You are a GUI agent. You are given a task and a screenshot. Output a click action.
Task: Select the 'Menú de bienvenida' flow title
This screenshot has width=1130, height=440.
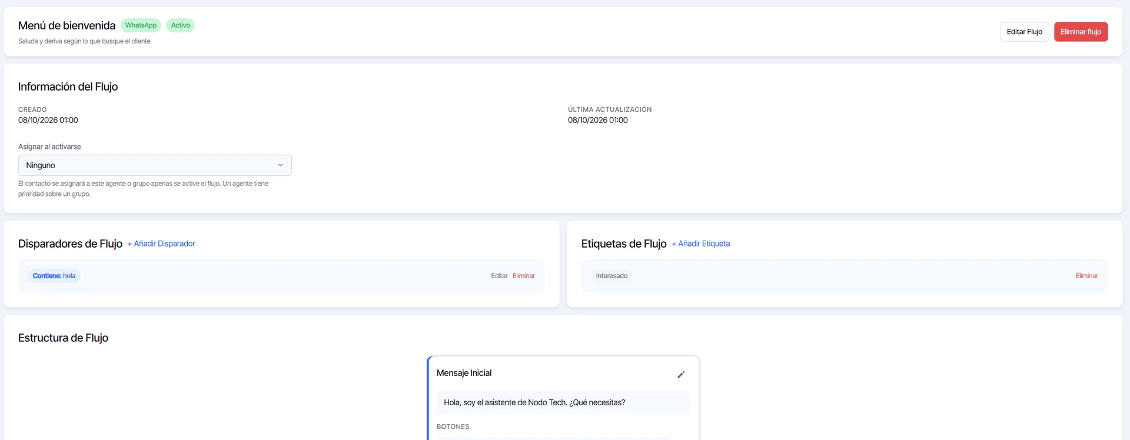(x=67, y=25)
